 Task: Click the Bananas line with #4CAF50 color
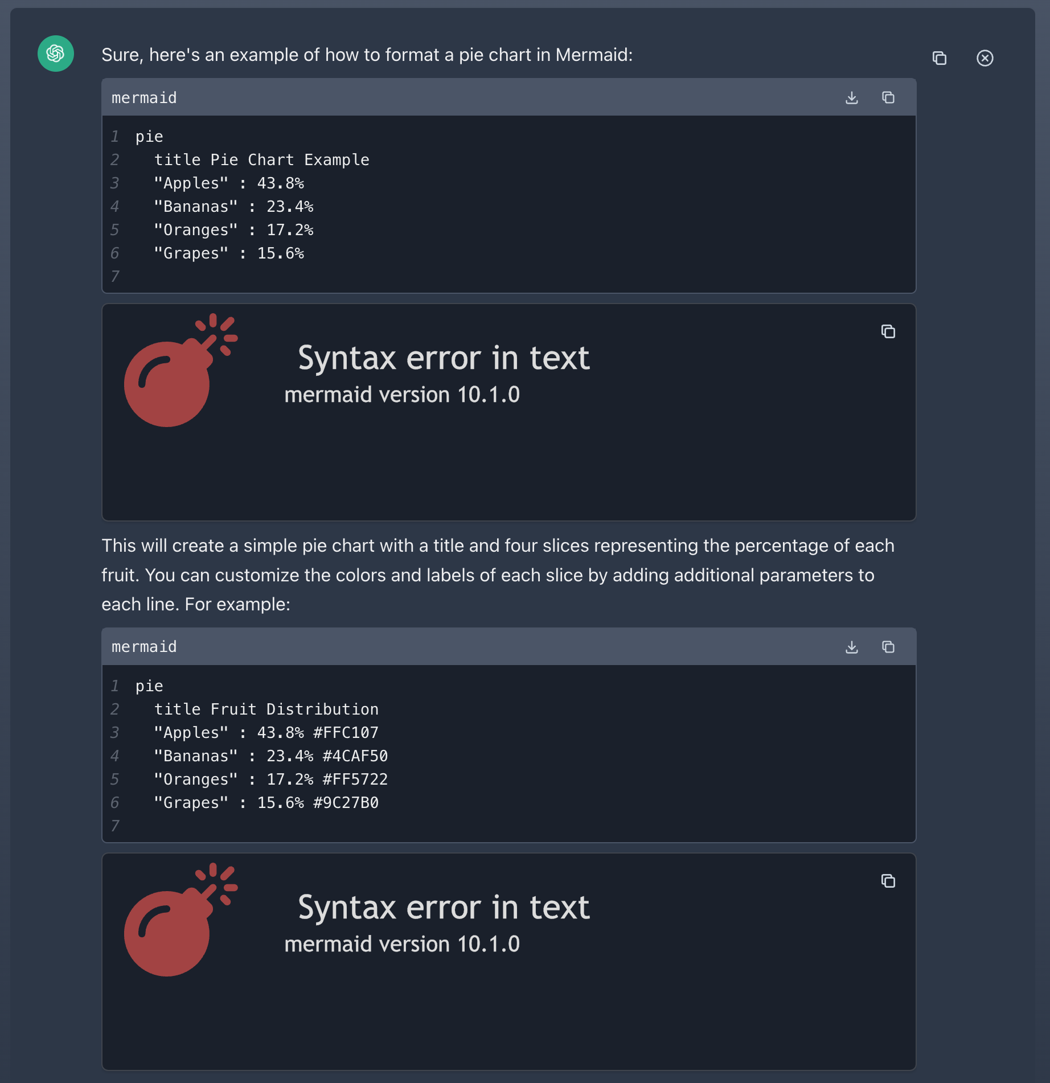[x=270, y=756]
